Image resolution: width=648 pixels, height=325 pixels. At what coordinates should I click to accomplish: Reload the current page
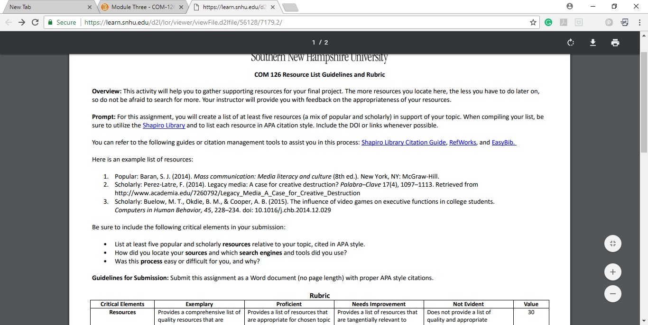pos(35,22)
